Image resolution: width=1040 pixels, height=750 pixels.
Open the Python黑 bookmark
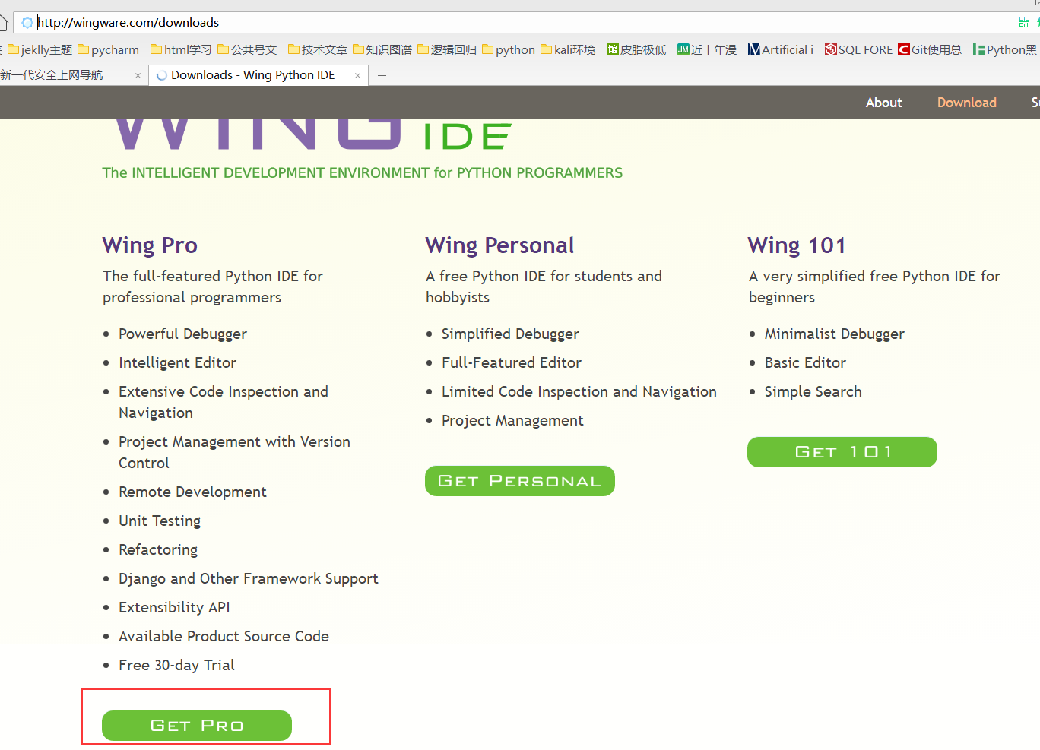pos(1005,50)
